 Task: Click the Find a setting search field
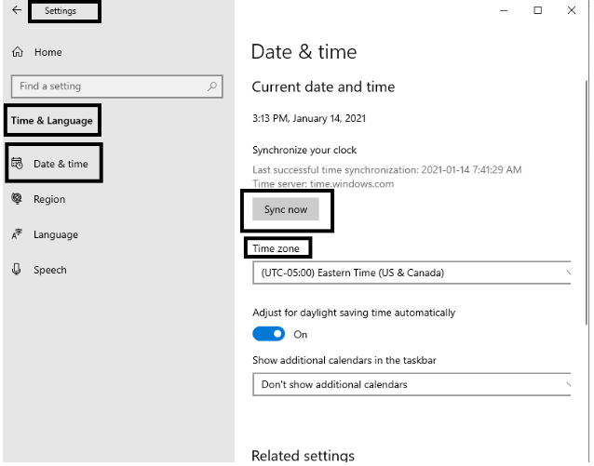pos(107,87)
